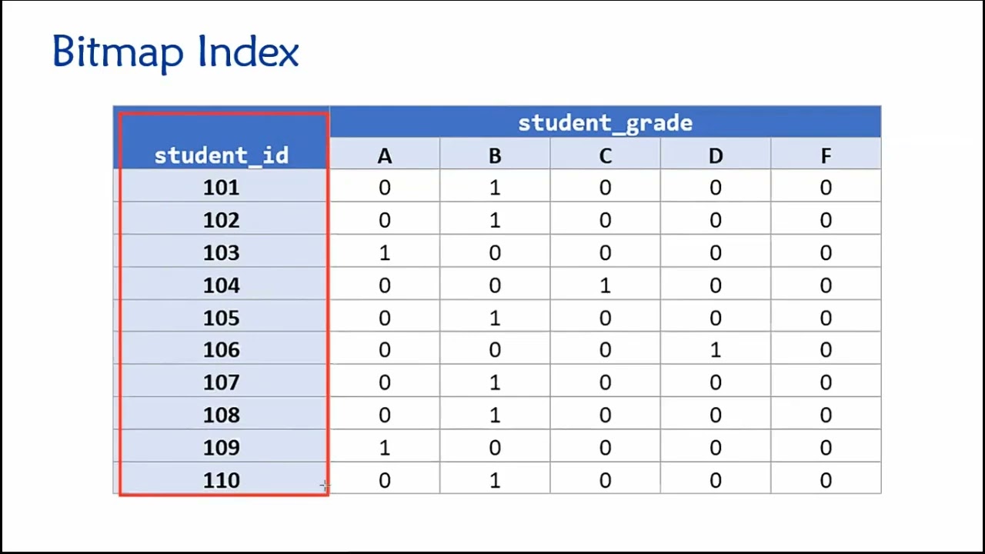This screenshot has width=985, height=554.
Task: Click the "1" bit in row 102
Action: (x=495, y=219)
